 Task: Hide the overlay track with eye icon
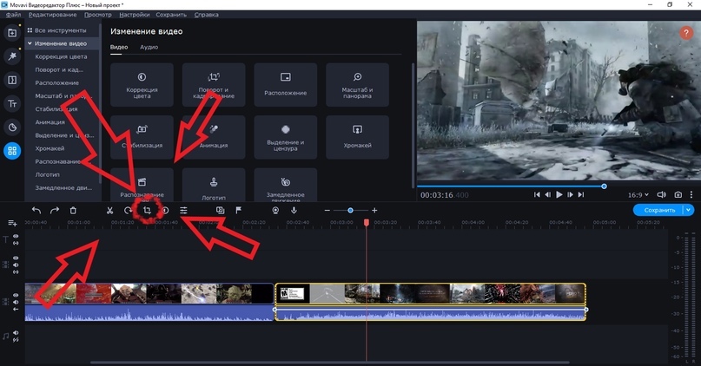[16, 258]
